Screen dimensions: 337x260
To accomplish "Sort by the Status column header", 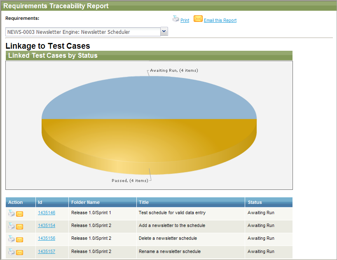I will tap(269, 202).
